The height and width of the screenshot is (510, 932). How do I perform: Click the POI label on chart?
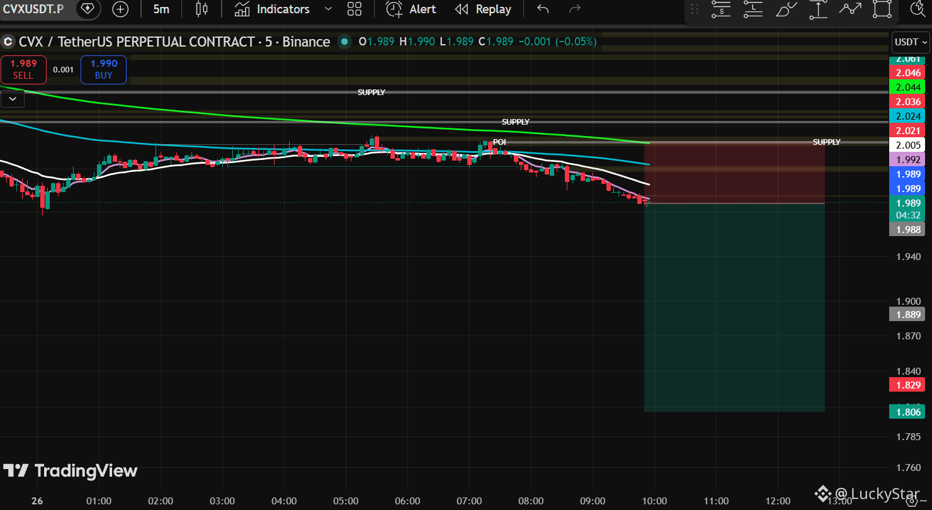tap(499, 142)
